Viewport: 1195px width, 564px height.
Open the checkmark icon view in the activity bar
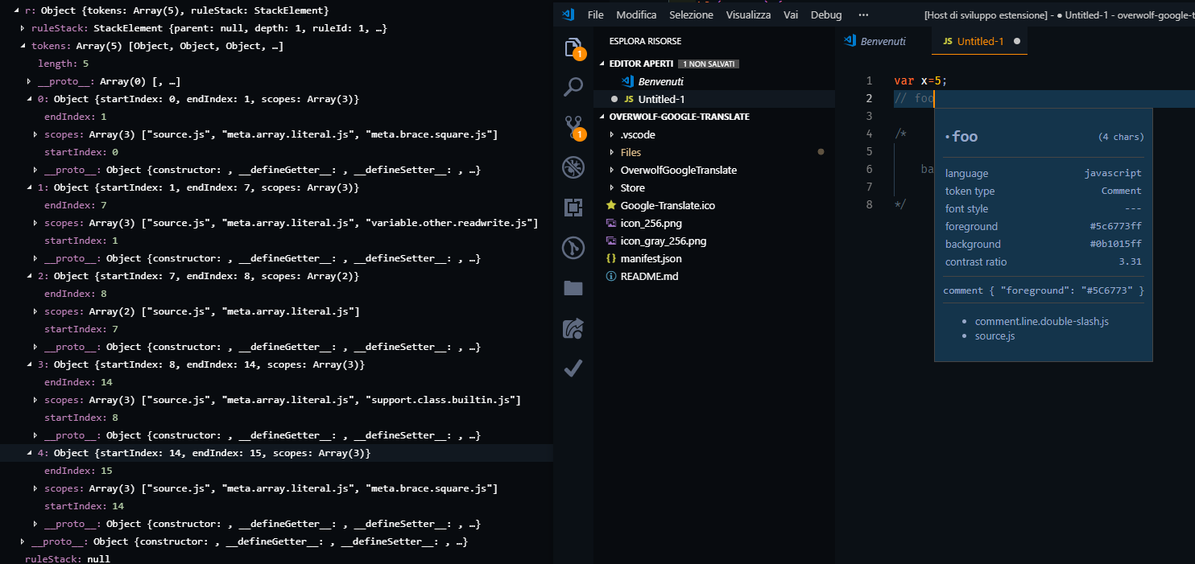pyautogui.click(x=573, y=368)
